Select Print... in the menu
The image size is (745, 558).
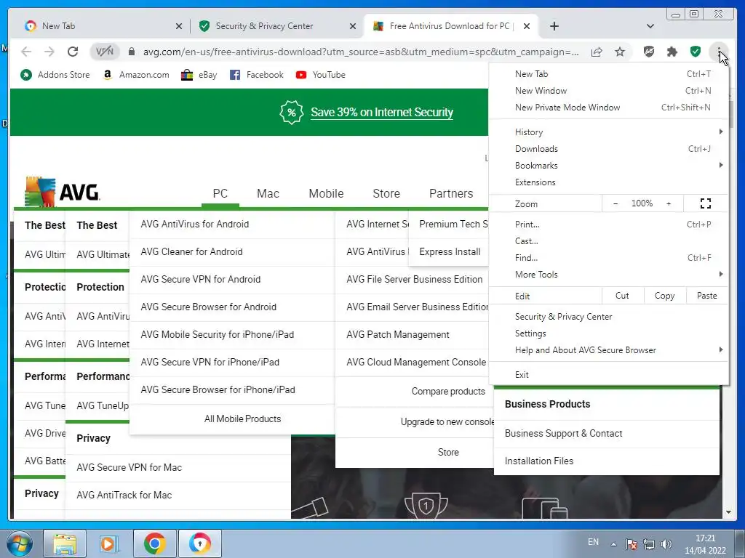click(608, 224)
